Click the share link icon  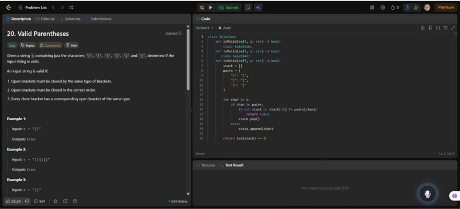pyautogui.click(x=66, y=201)
